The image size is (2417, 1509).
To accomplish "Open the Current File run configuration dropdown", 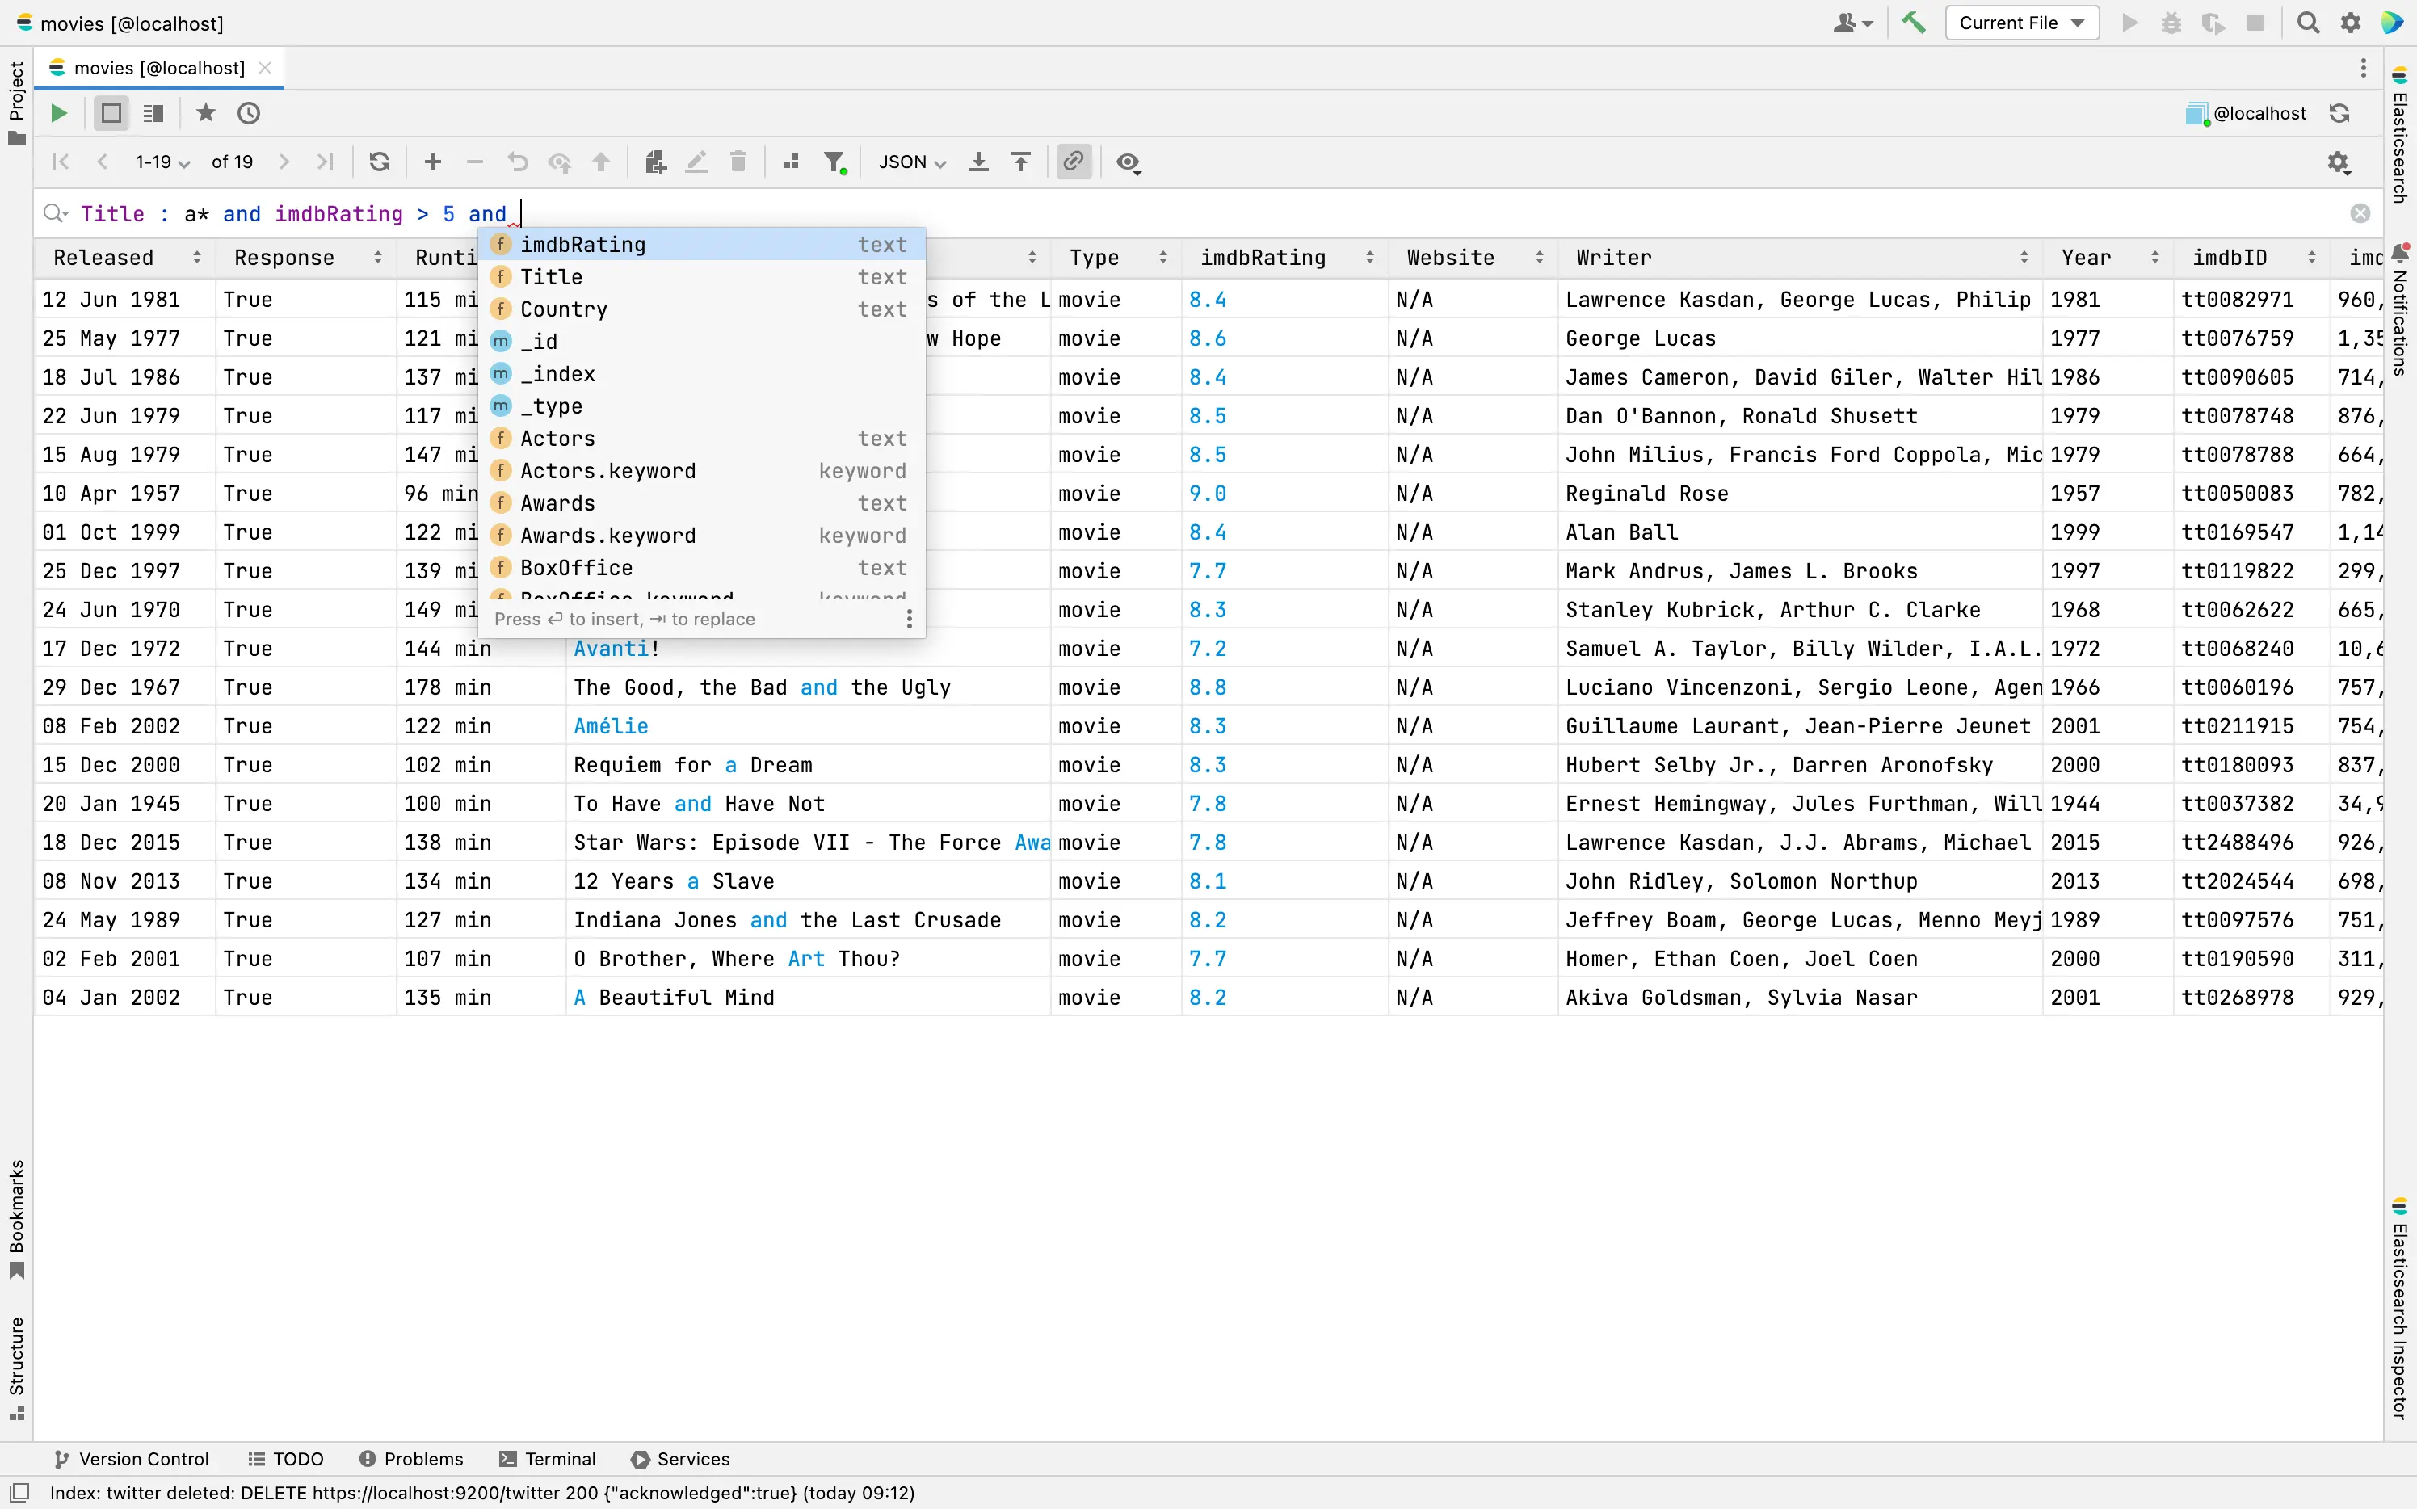I will tap(2021, 23).
